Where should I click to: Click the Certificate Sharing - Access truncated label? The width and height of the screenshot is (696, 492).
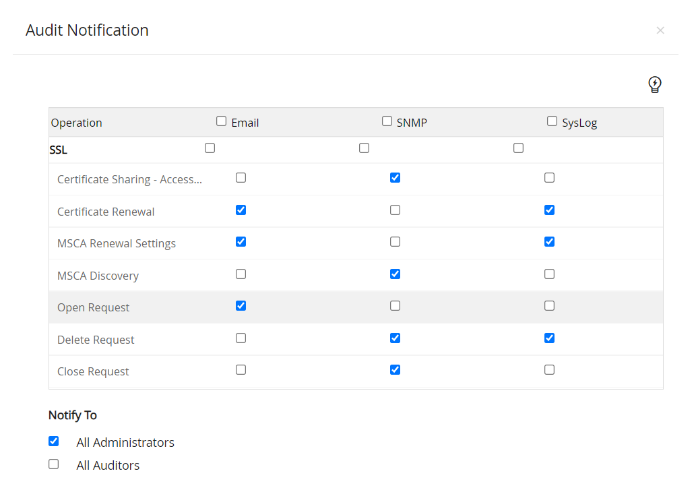[129, 179]
